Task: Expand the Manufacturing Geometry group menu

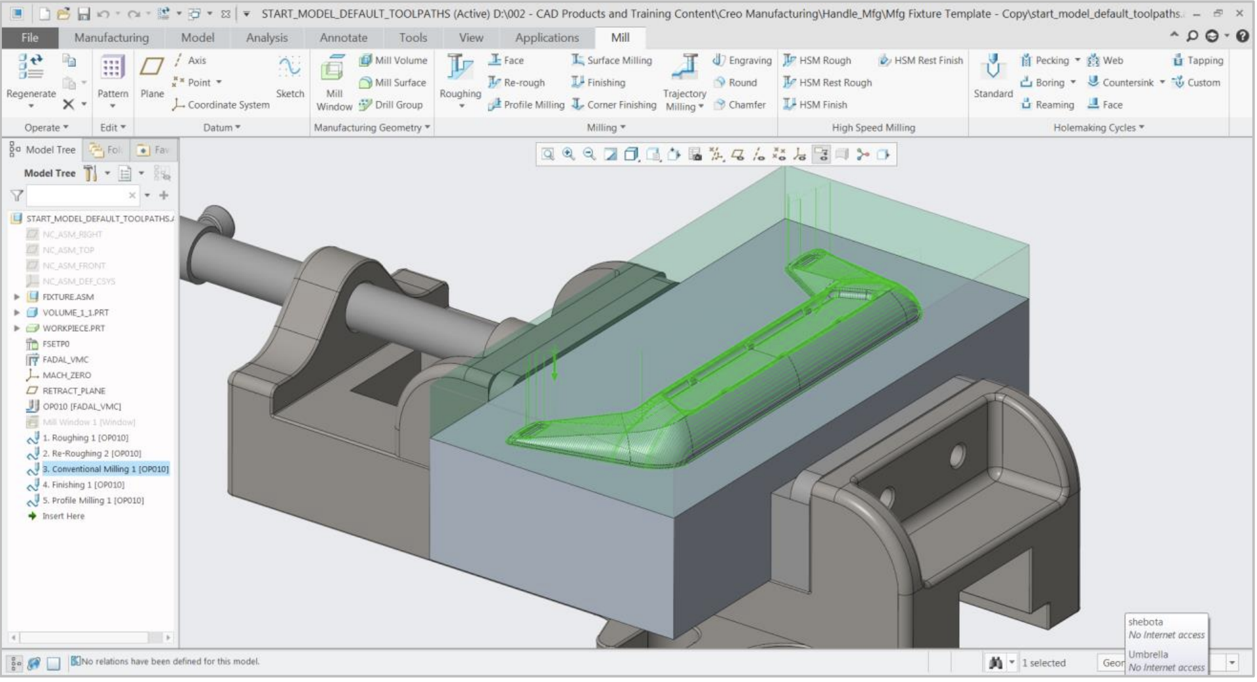Action: 372,128
